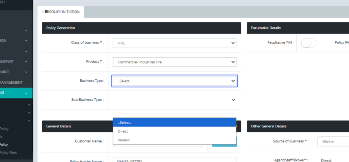Select the bold active Policy sidebar link
The image size is (349, 162).
point(4,145)
